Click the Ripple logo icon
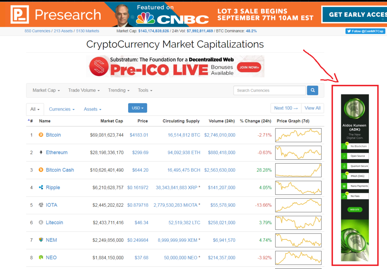Screen dimensions: 387x269 41,187
